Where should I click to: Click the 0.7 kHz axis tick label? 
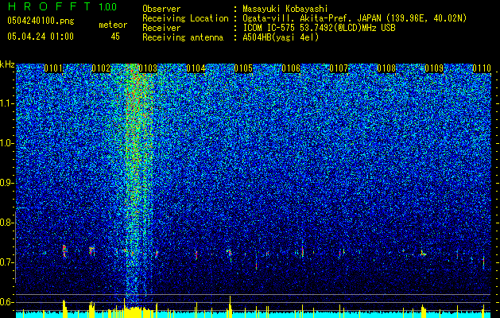[7, 262]
